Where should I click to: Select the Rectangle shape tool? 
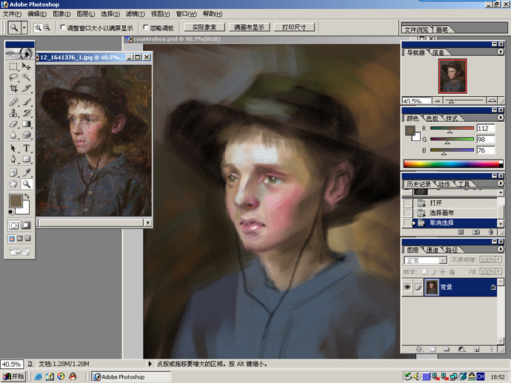point(27,159)
